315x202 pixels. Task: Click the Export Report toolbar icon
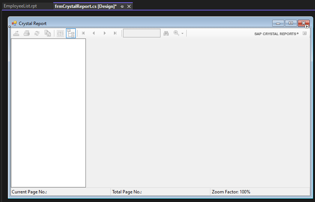coord(16,33)
